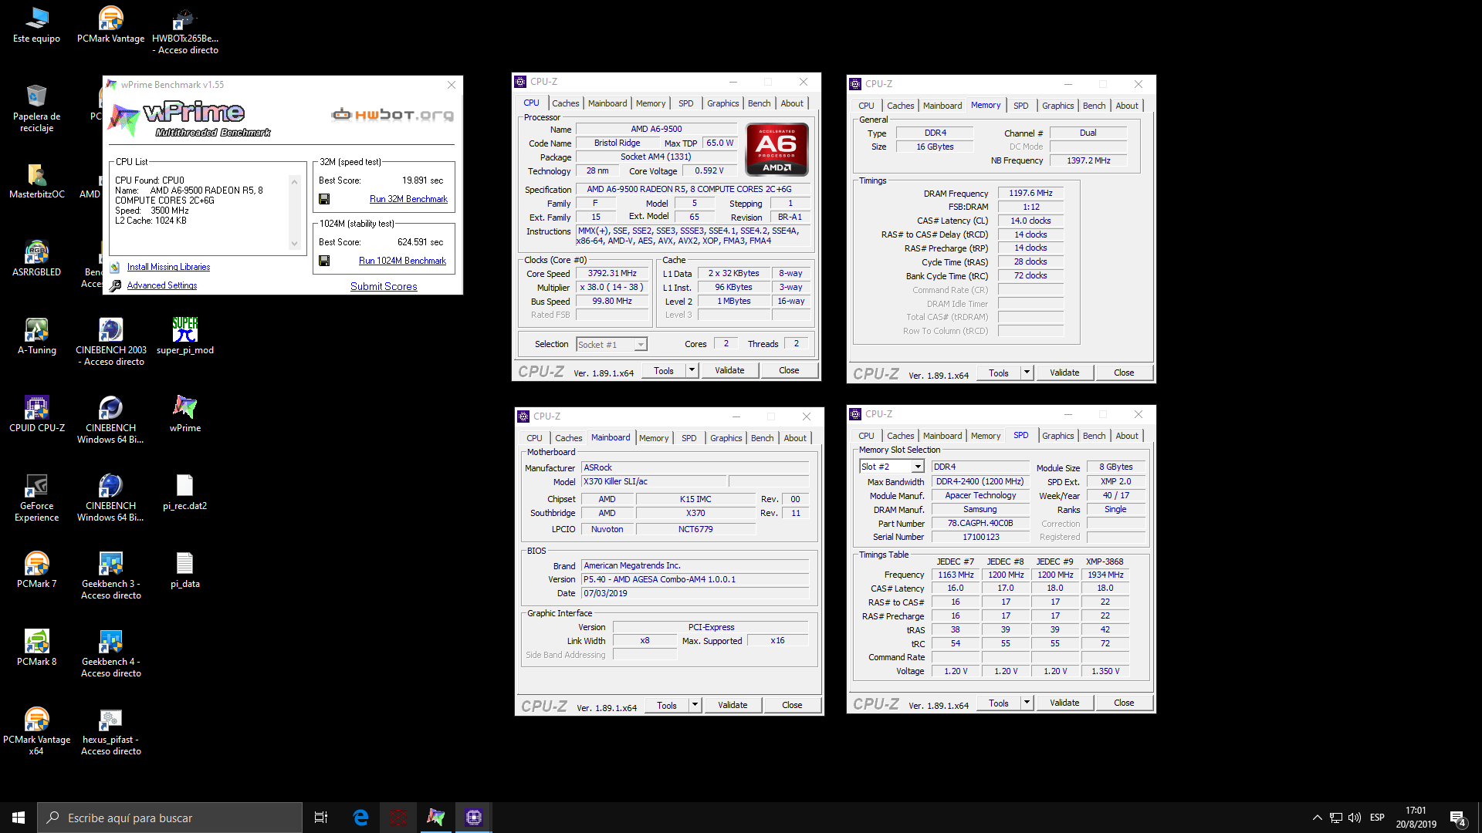
Task: Launch super_pi_mod desktop icon
Action: tap(185, 337)
